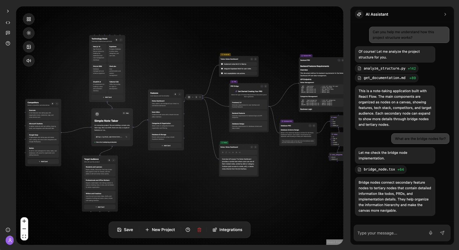Click the Database PRD purple tag

[x=287, y=121]
